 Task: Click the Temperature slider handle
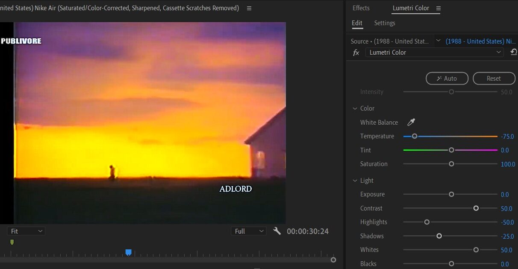pyautogui.click(x=414, y=136)
